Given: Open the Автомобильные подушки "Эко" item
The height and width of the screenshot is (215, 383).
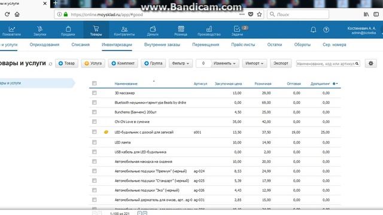Looking at the screenshot, I should 147,190.
